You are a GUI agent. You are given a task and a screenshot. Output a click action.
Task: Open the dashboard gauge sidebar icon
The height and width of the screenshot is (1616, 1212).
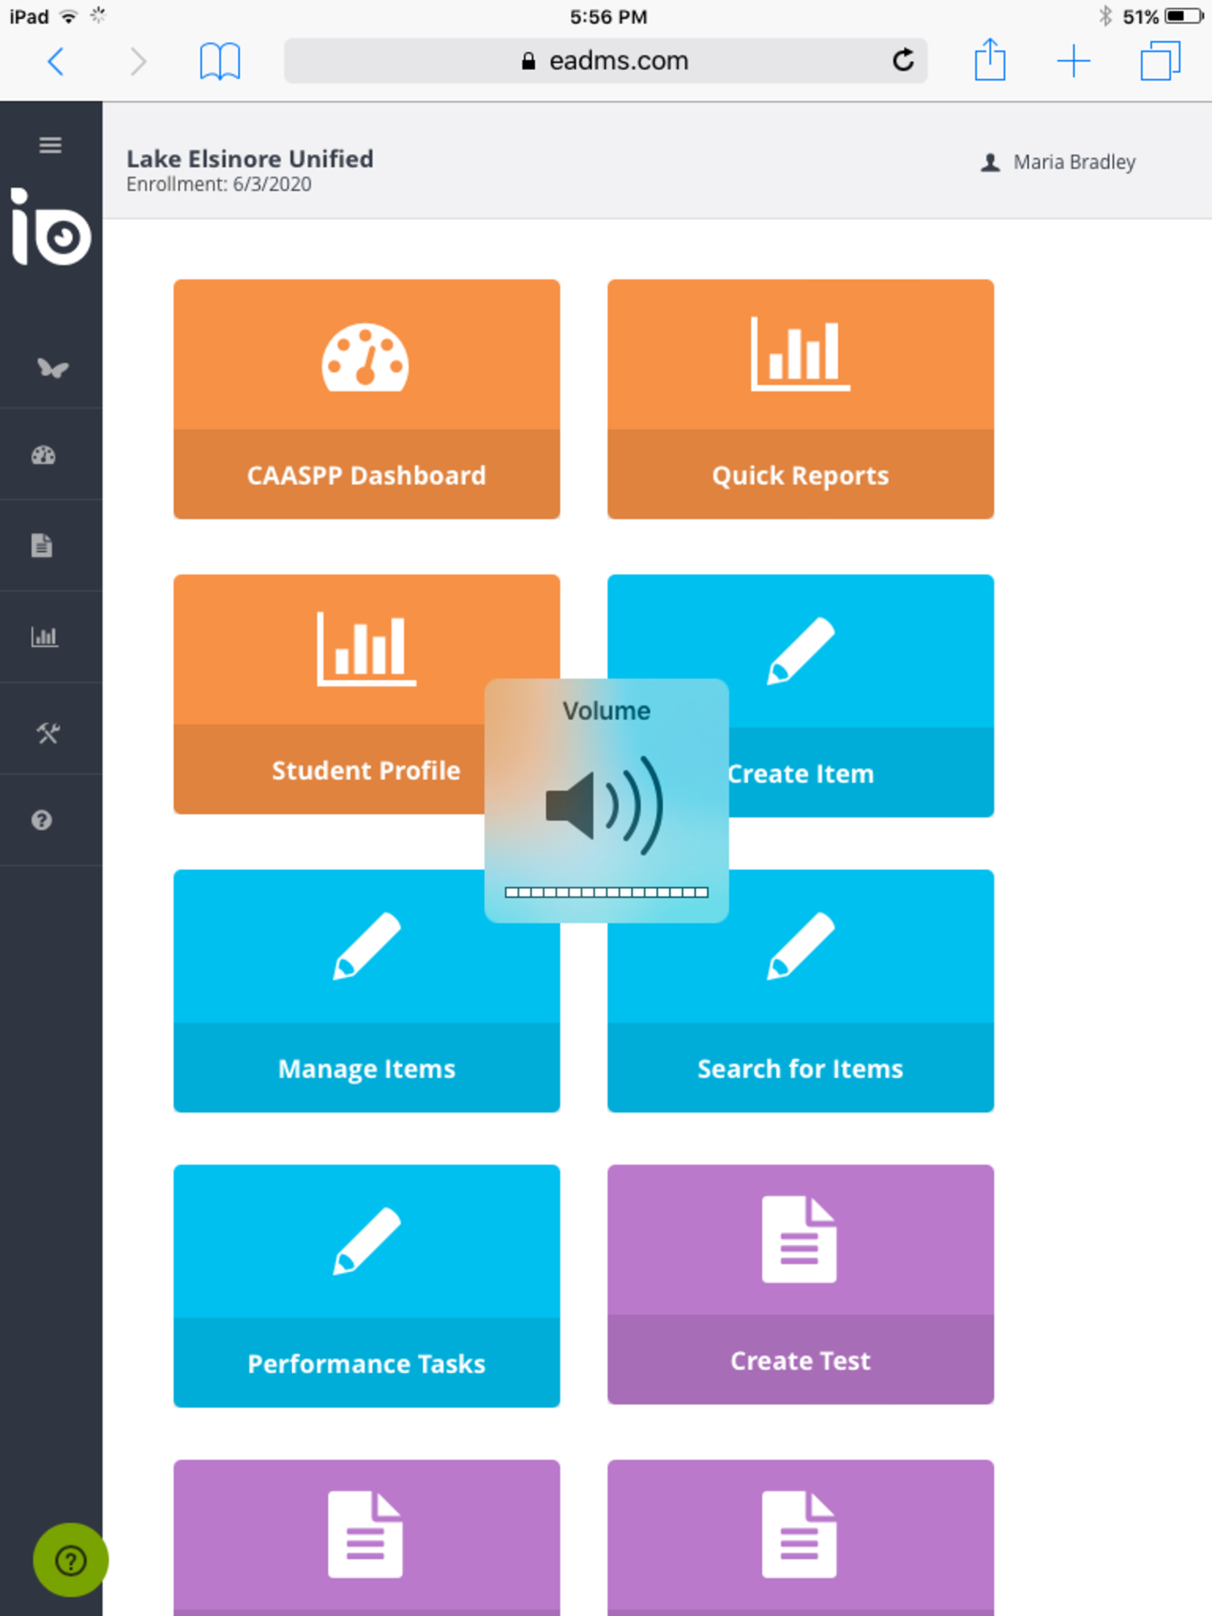pyautogui.click(x=43, y=455)
